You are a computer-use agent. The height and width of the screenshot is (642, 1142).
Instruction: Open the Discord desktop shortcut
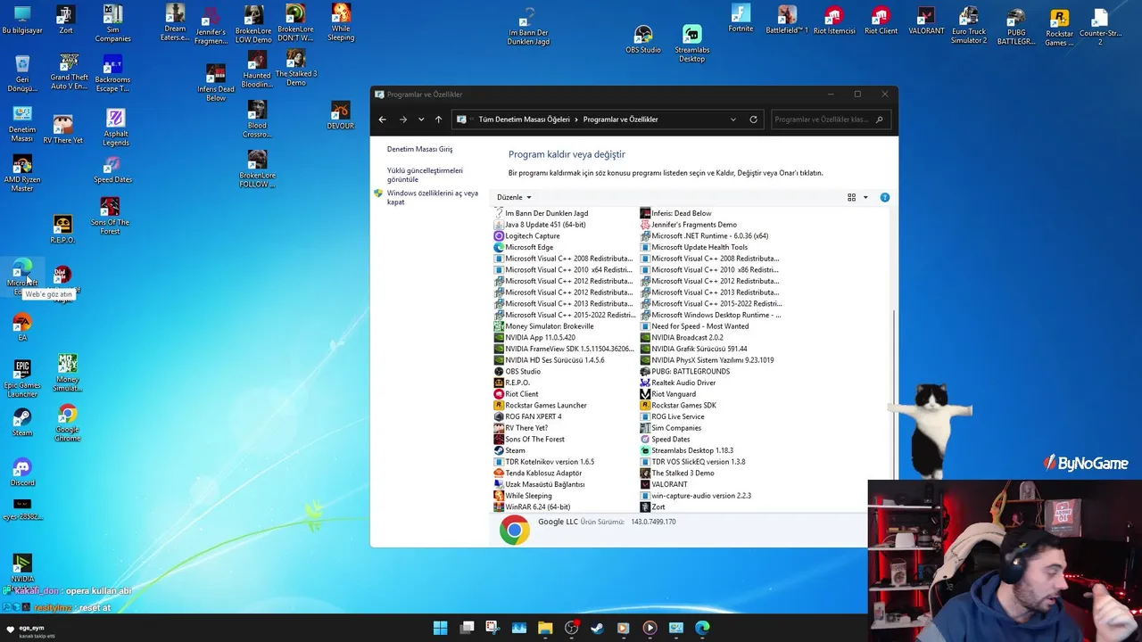tap(22, 472)
